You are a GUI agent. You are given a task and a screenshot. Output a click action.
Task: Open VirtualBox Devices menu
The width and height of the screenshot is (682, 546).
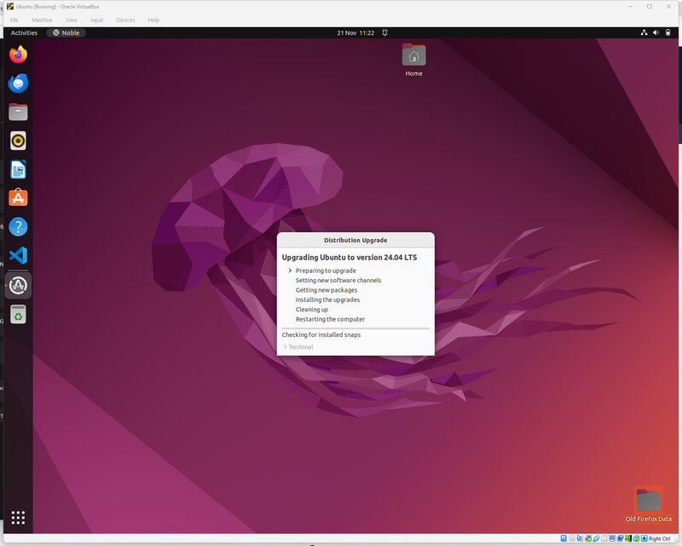[125, 20]
